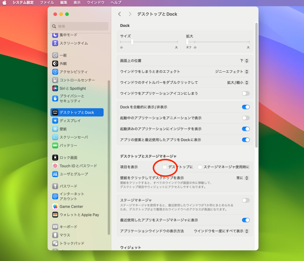Click the ユーザとグループ people icon
304x261 pixels.
[x=55, y=174]
